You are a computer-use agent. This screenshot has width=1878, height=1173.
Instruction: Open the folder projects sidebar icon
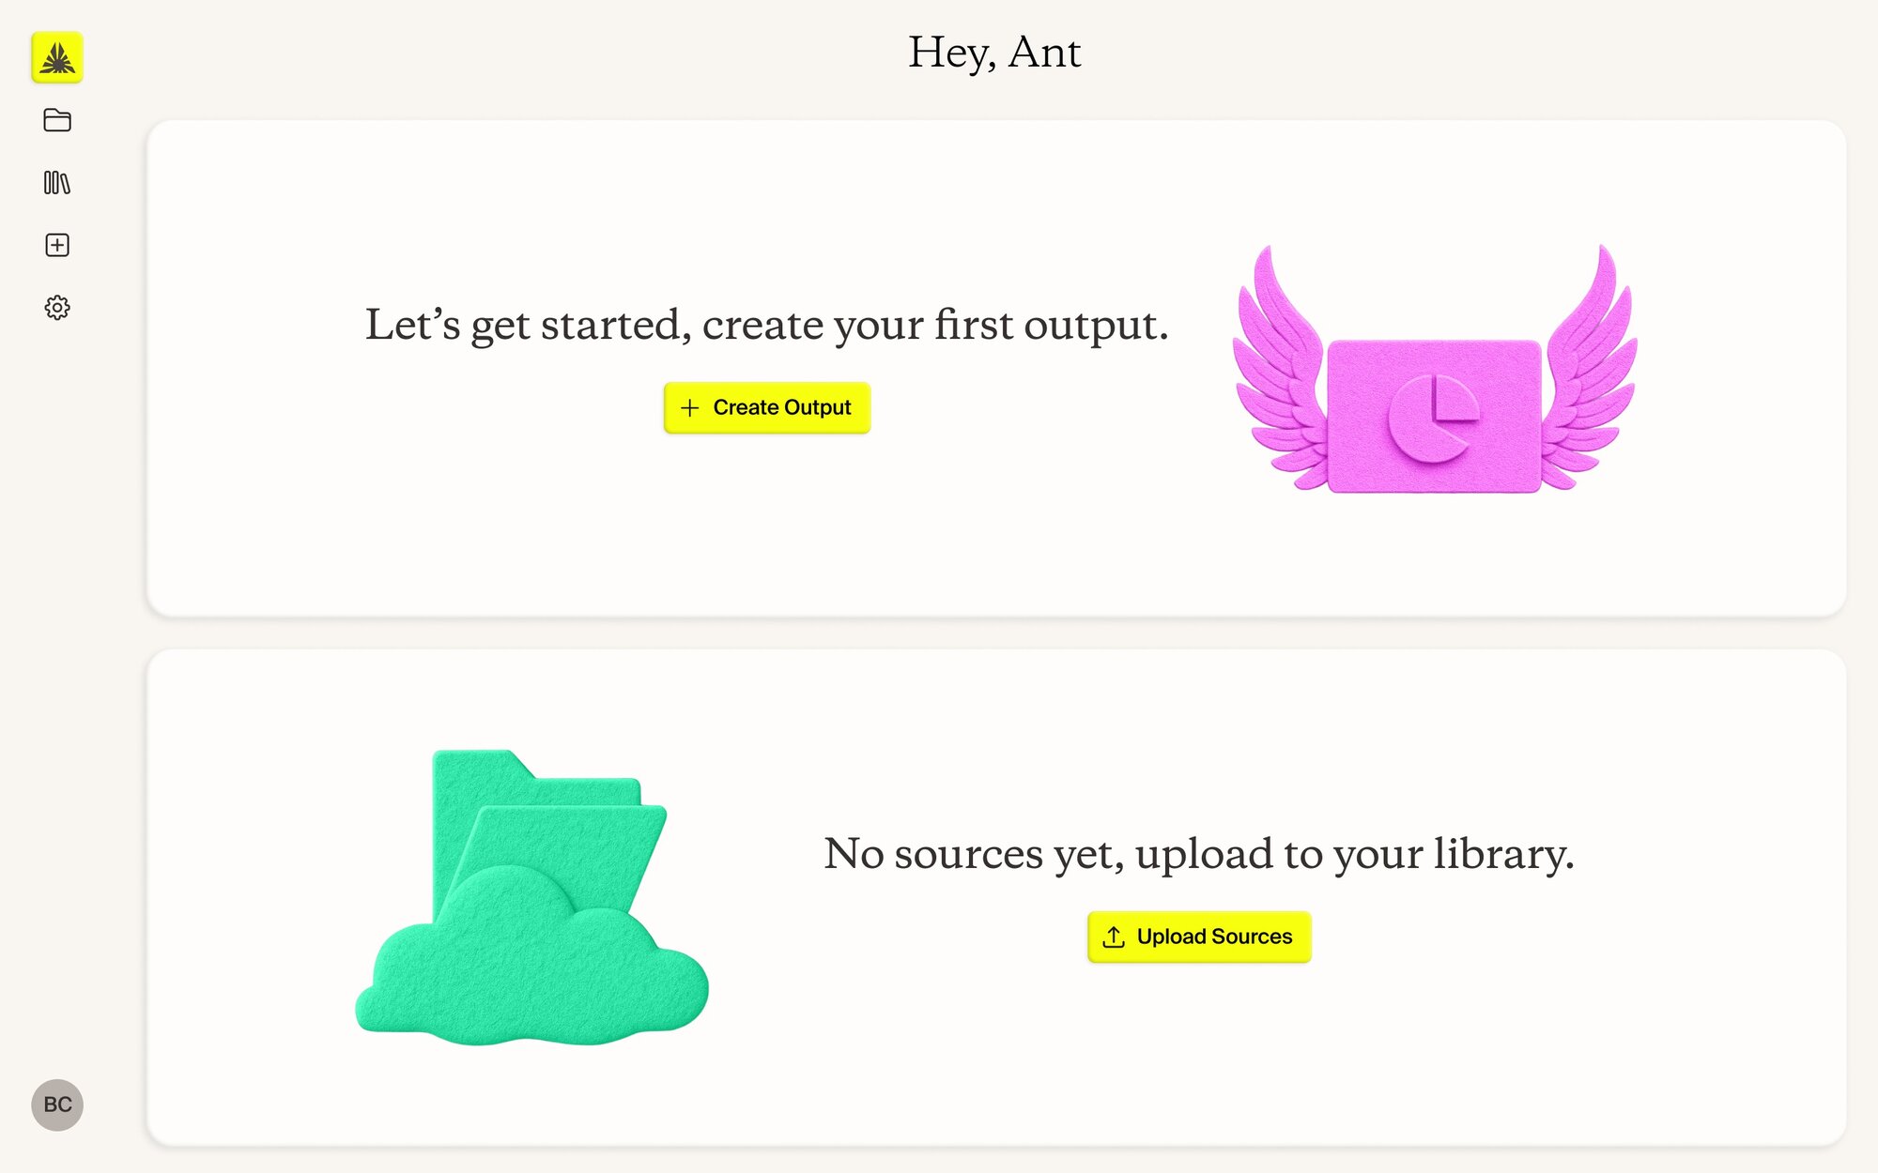57,120
